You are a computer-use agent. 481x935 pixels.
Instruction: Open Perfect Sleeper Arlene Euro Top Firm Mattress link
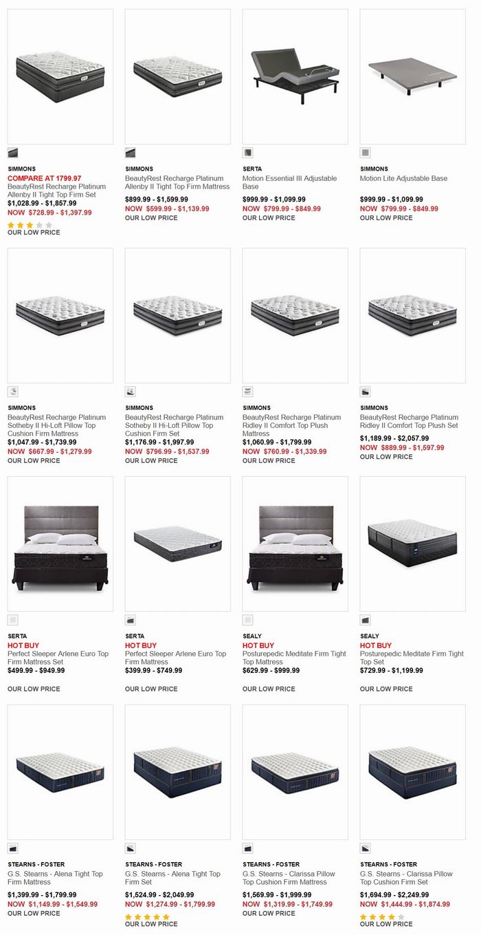pos(175,658)
